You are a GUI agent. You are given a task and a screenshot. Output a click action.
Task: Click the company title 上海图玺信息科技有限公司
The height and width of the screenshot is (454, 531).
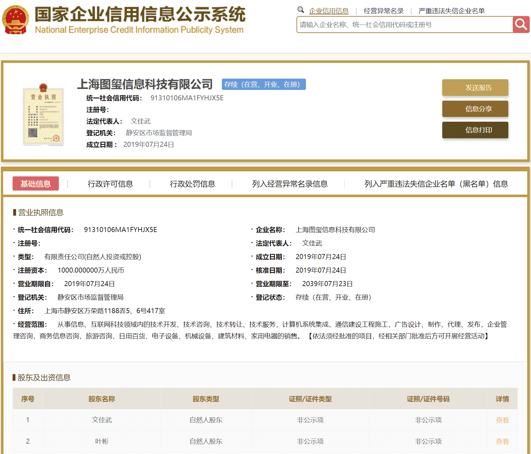(x=145, y=84)
